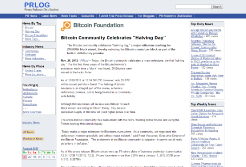This screenshot has height=167, width=246.
Task: Open the PR Home menu item
Action: (x=31, y=16)
